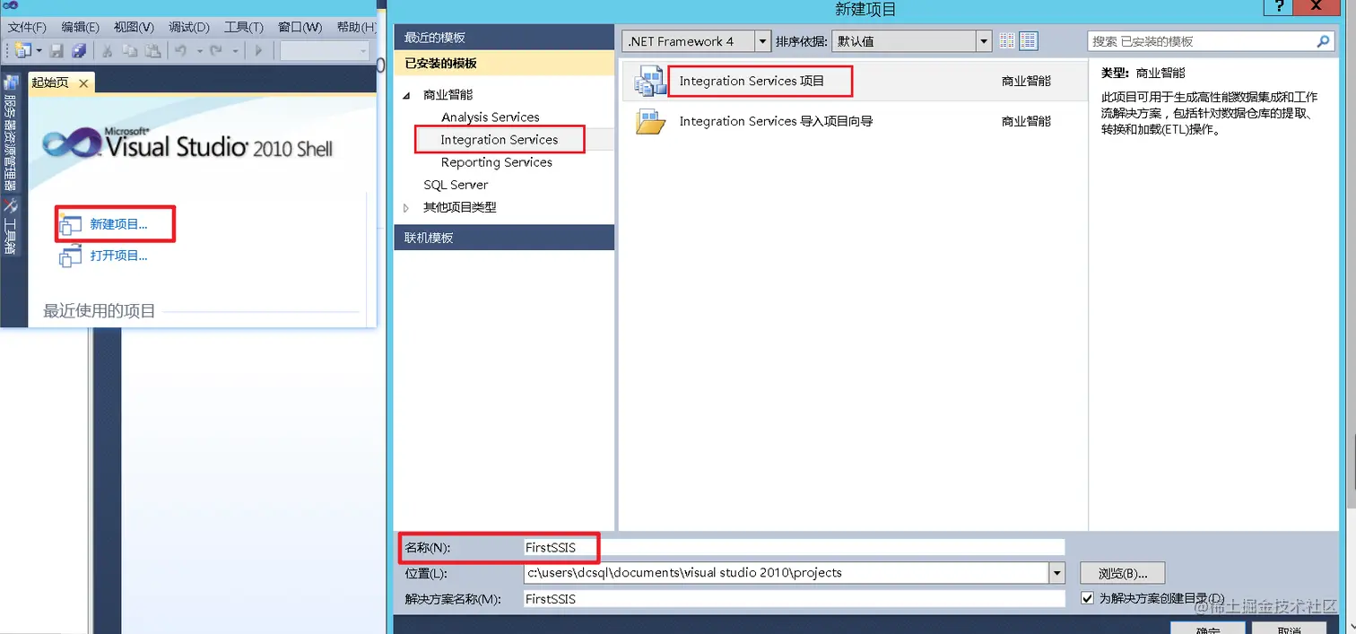Close the 起始页 tab
Screen dimensions: 1356x634
coord(83,83)
